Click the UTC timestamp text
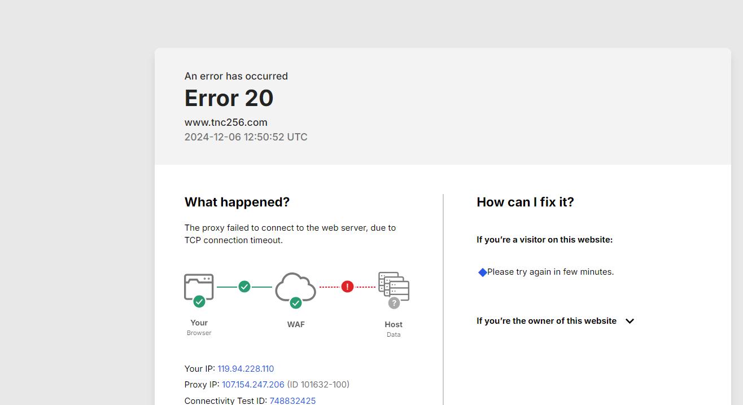Viewport: 743px width, 405px height. [x=246, y=137]
